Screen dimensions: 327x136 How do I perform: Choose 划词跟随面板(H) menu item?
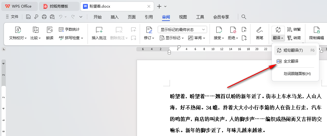tap(295, 74)
